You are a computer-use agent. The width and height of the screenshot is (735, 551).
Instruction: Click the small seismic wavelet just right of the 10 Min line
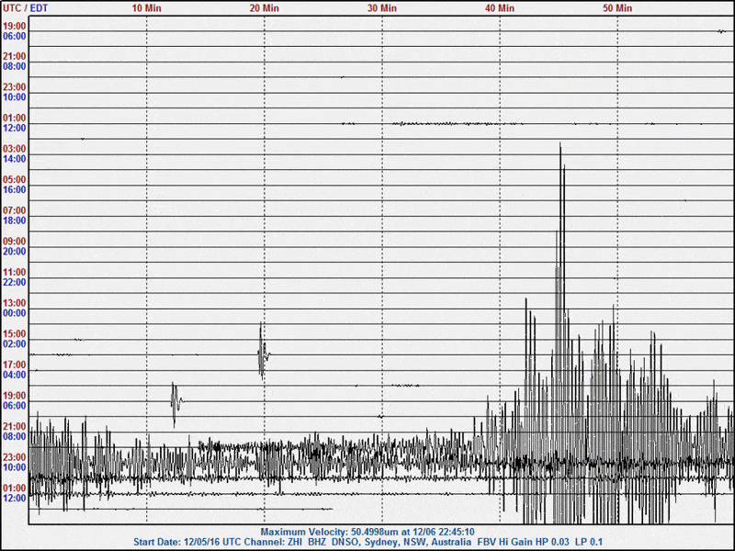(175, 404)
